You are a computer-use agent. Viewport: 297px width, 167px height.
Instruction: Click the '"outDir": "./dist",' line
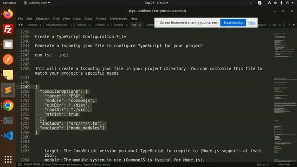point(67,105)
